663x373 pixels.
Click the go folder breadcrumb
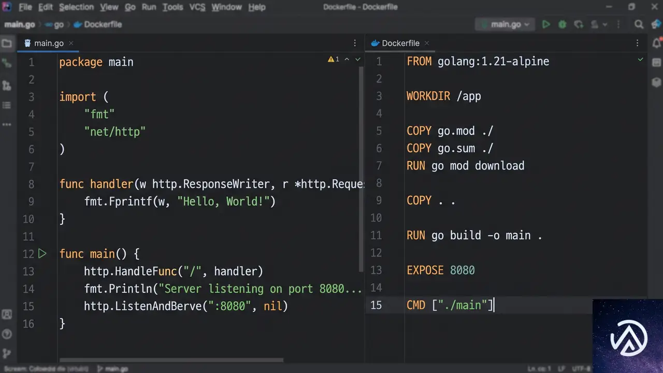click(55, 24)
